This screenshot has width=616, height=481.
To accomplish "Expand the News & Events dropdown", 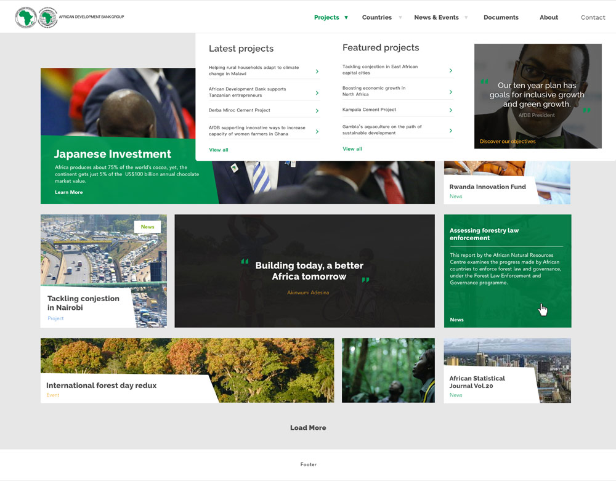I will pos(466,18).
